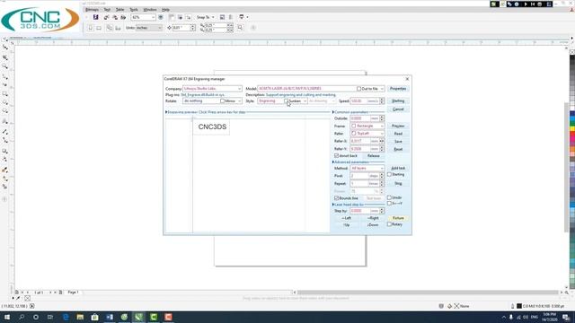Viewport: 575px width, 323px height.
Task: Click Cancel in the Engraving manager
Action: [398, 109]
